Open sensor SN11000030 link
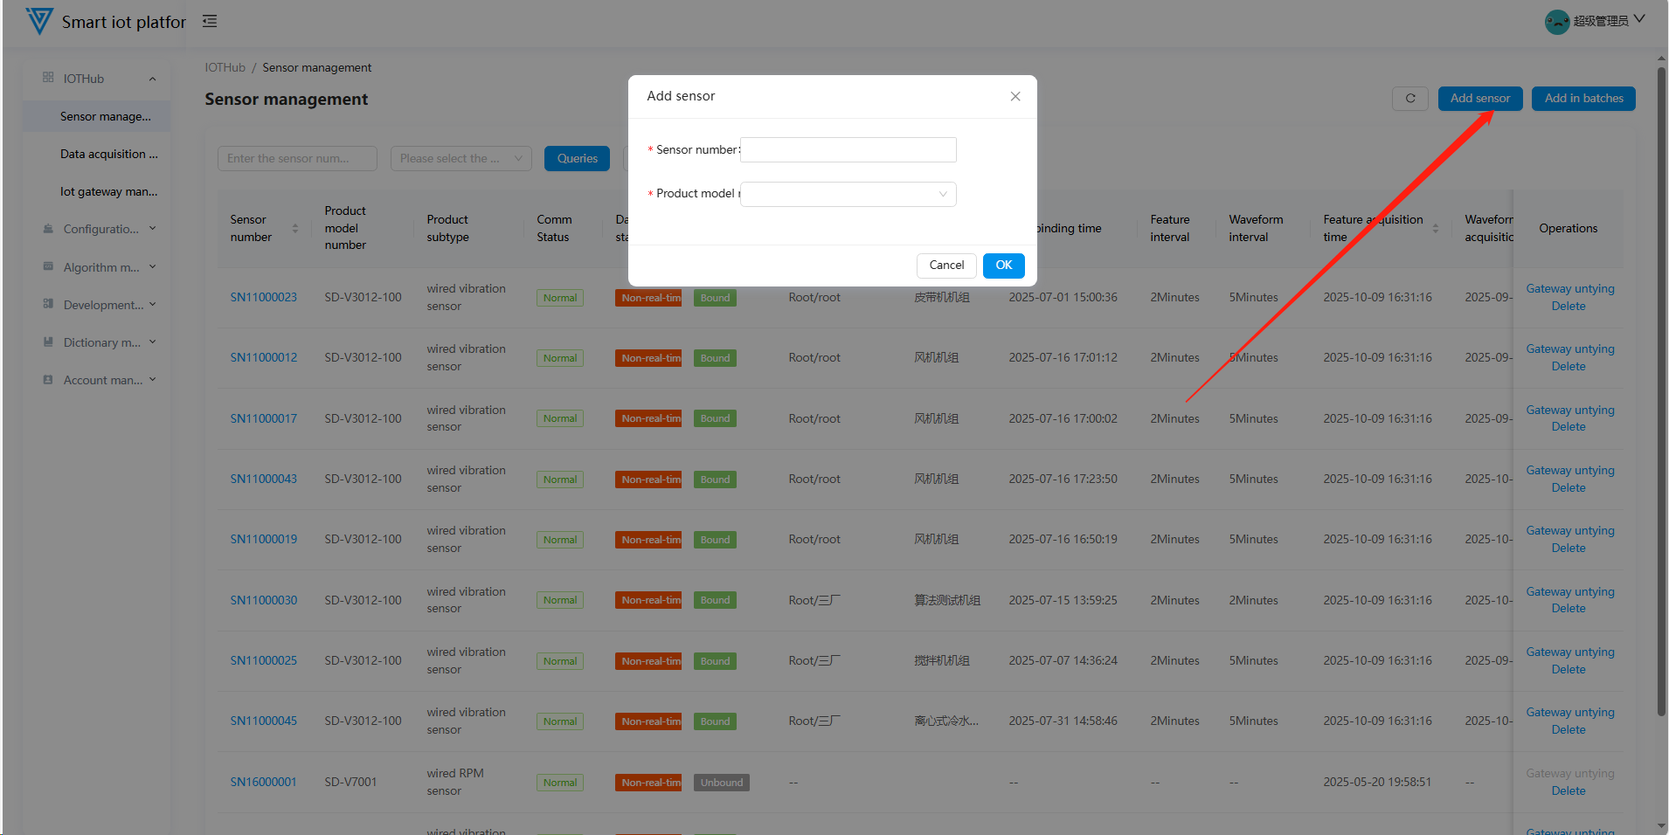This screenshot has width=1669, height=835. (263, 600)
